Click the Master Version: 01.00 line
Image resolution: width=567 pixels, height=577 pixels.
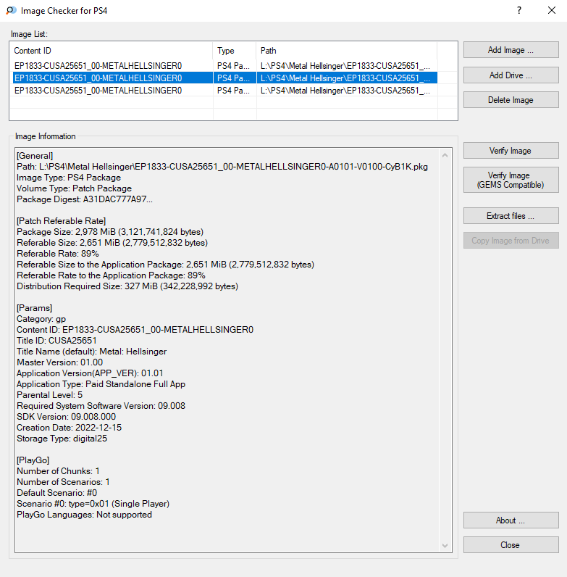click(59, 362)
